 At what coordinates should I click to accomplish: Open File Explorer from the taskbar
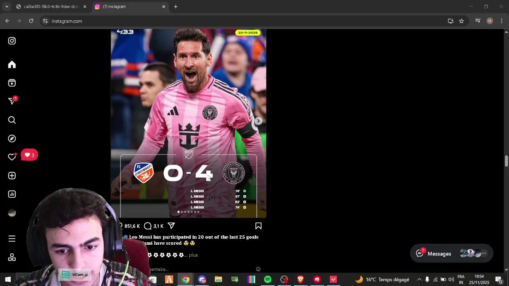tap(218, 280)
